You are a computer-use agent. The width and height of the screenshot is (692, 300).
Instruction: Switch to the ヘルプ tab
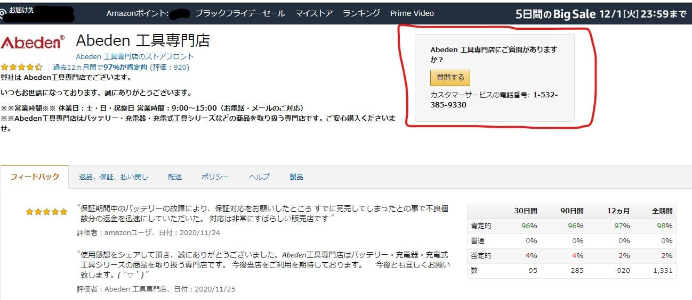[259, 177]
